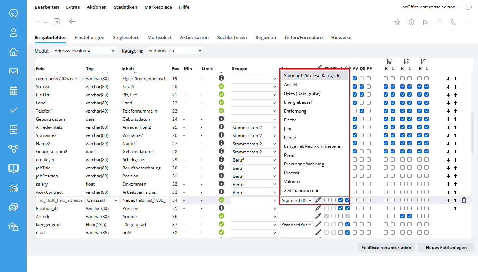
Task: Click the back arrow in toolbar
Action: [72, 22]
